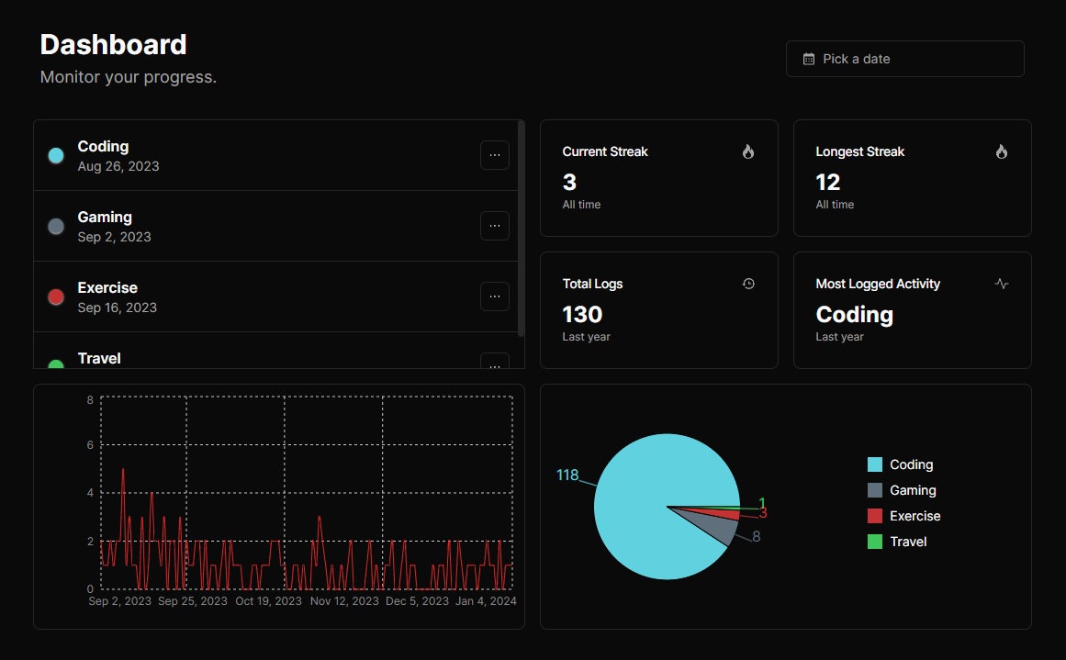Open the three-dot menu for Gaming
This screenshot has height=660, width=1066.
(x=494, y=226)
